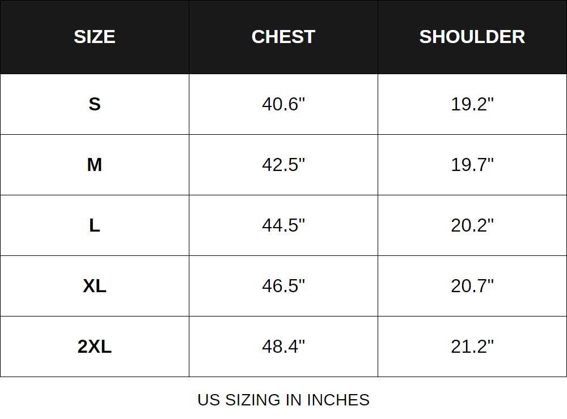Click the 48.4" chest value

tap(283, 347)
